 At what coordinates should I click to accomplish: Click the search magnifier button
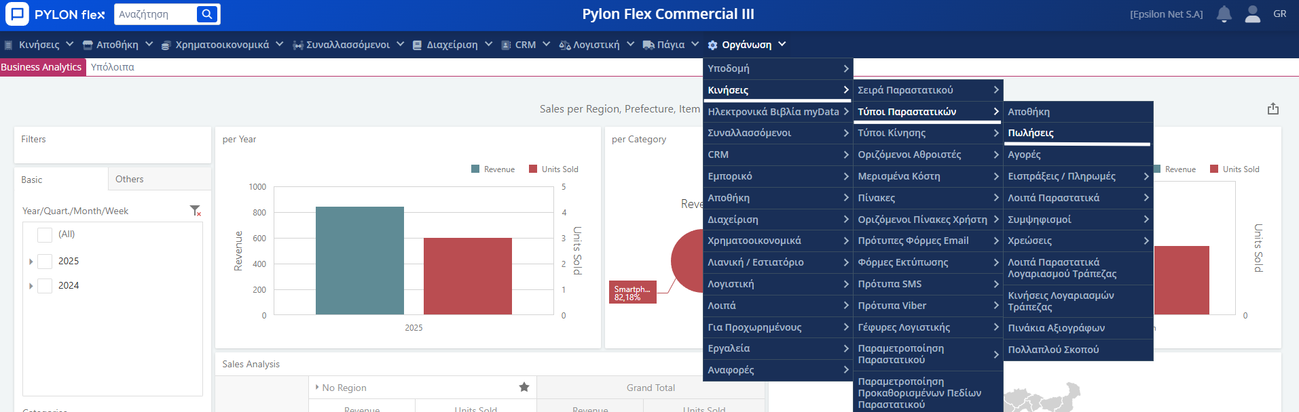[207, 14]
